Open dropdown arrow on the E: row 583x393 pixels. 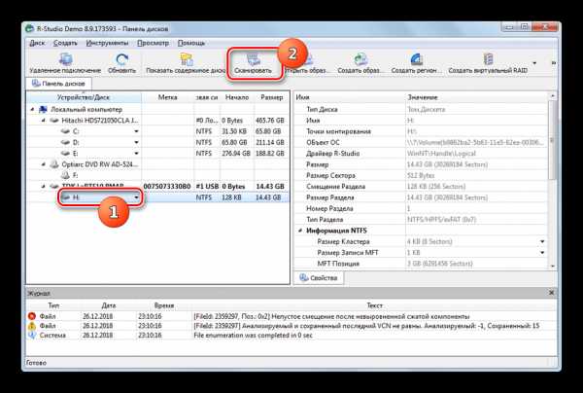(136, 154)
